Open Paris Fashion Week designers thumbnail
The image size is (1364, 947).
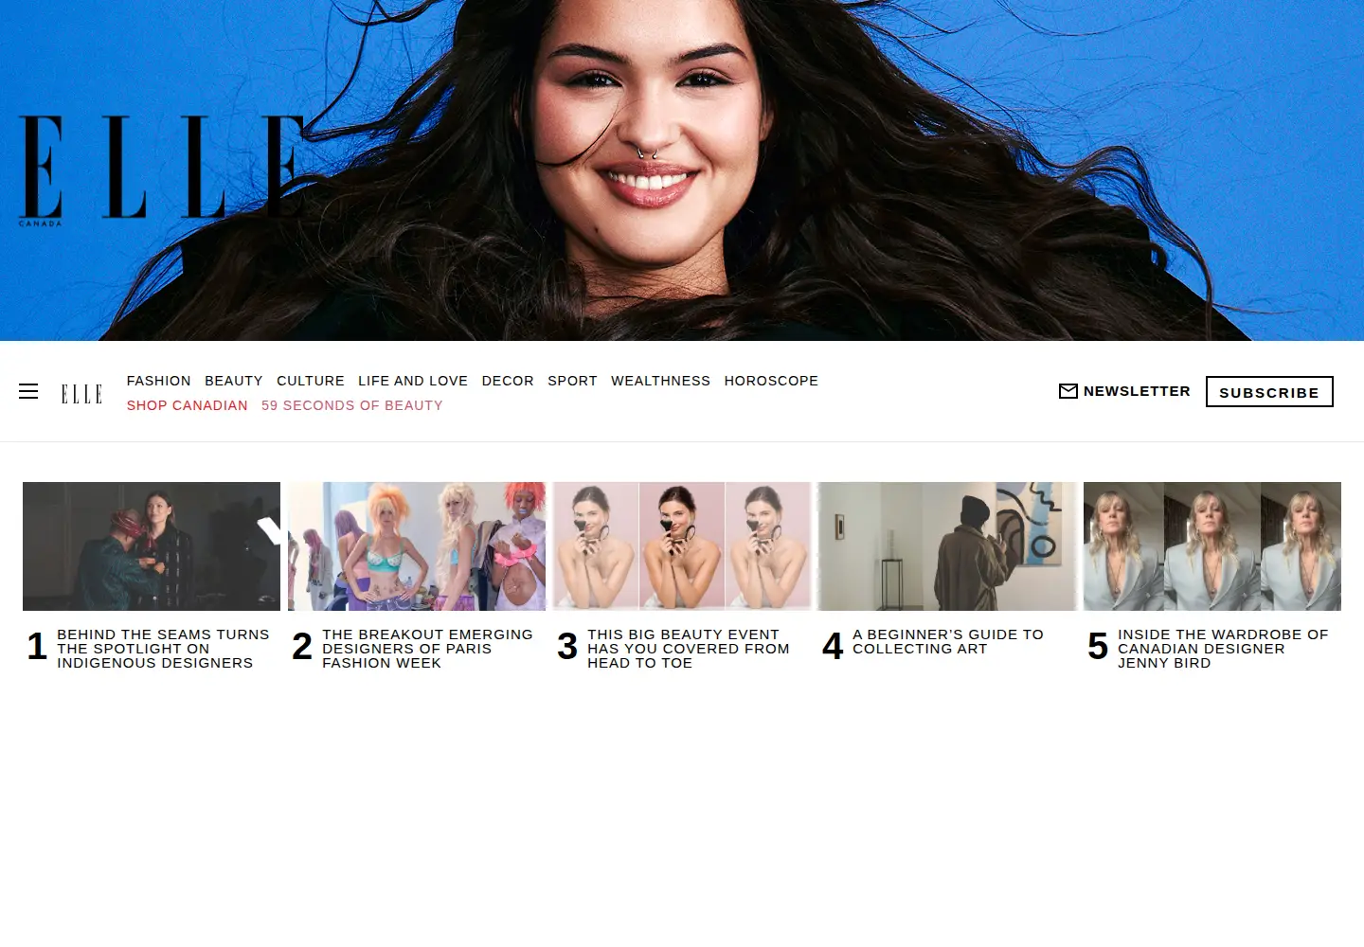point(417,546)
